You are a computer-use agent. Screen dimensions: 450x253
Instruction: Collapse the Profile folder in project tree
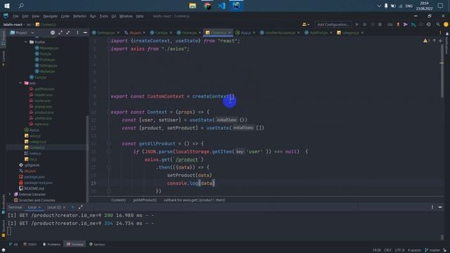(x=26, y=42)
